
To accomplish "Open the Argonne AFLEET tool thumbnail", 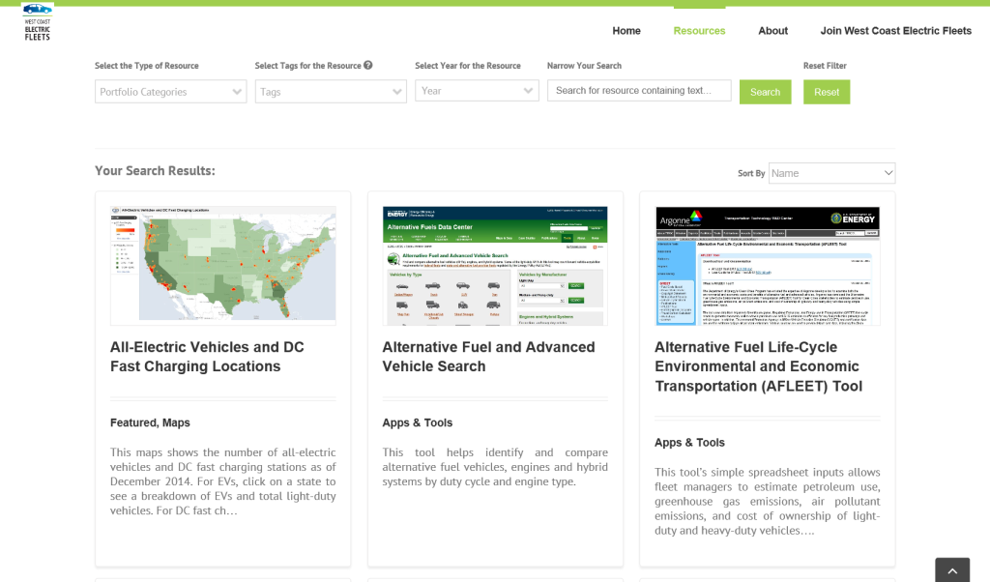I will (x=767, y=265).
